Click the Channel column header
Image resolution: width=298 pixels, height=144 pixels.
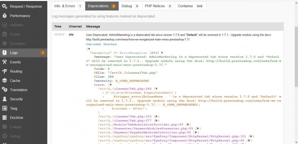(x=75, y=26)
